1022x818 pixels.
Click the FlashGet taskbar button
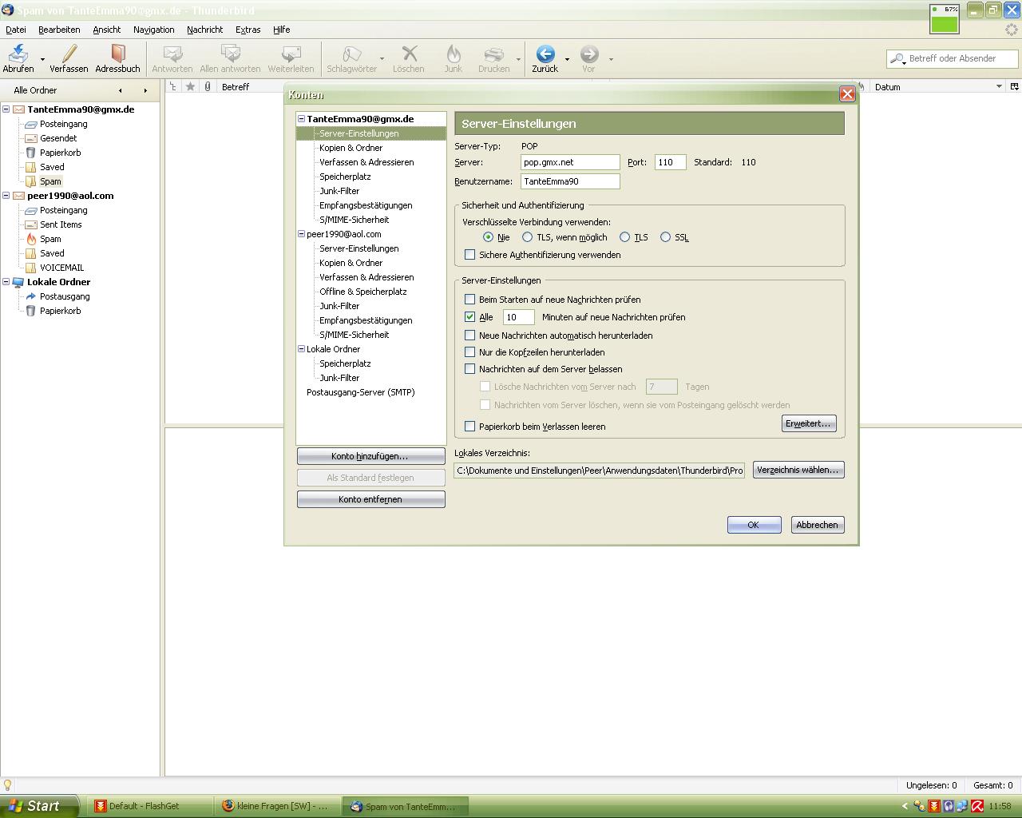point(144,806)
